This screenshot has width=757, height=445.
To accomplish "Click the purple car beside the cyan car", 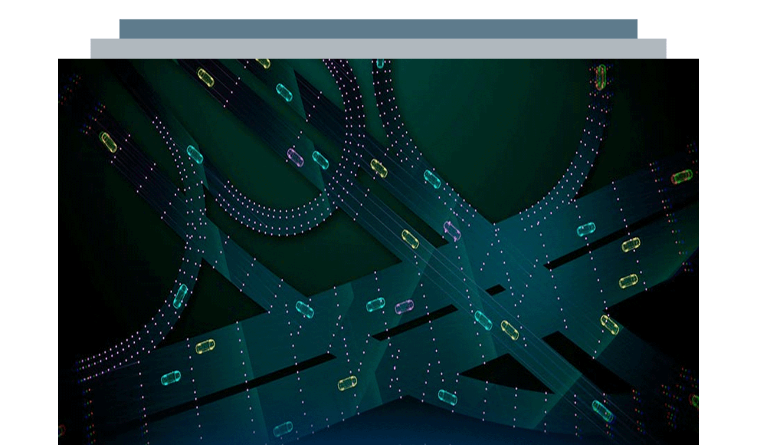I will 295,157.
